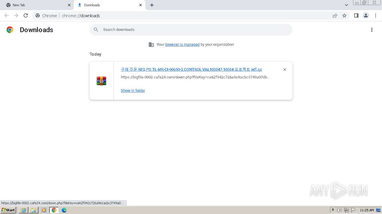Open the Chrome profile avatar
This screenshot has width=382, height=214.
pos(366,15)
